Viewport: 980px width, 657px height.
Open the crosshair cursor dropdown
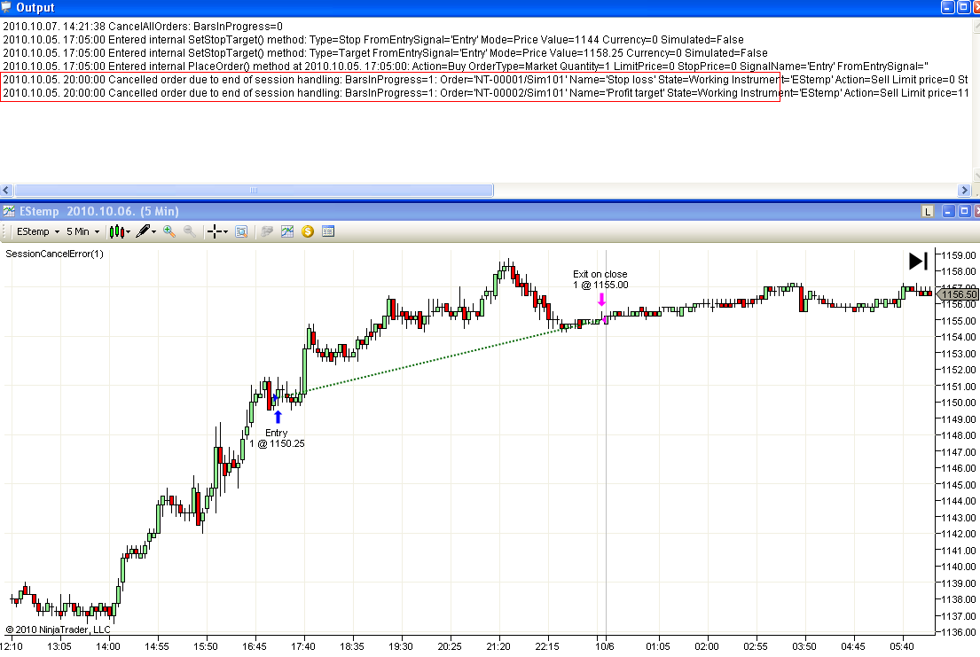tap(217, 232)
